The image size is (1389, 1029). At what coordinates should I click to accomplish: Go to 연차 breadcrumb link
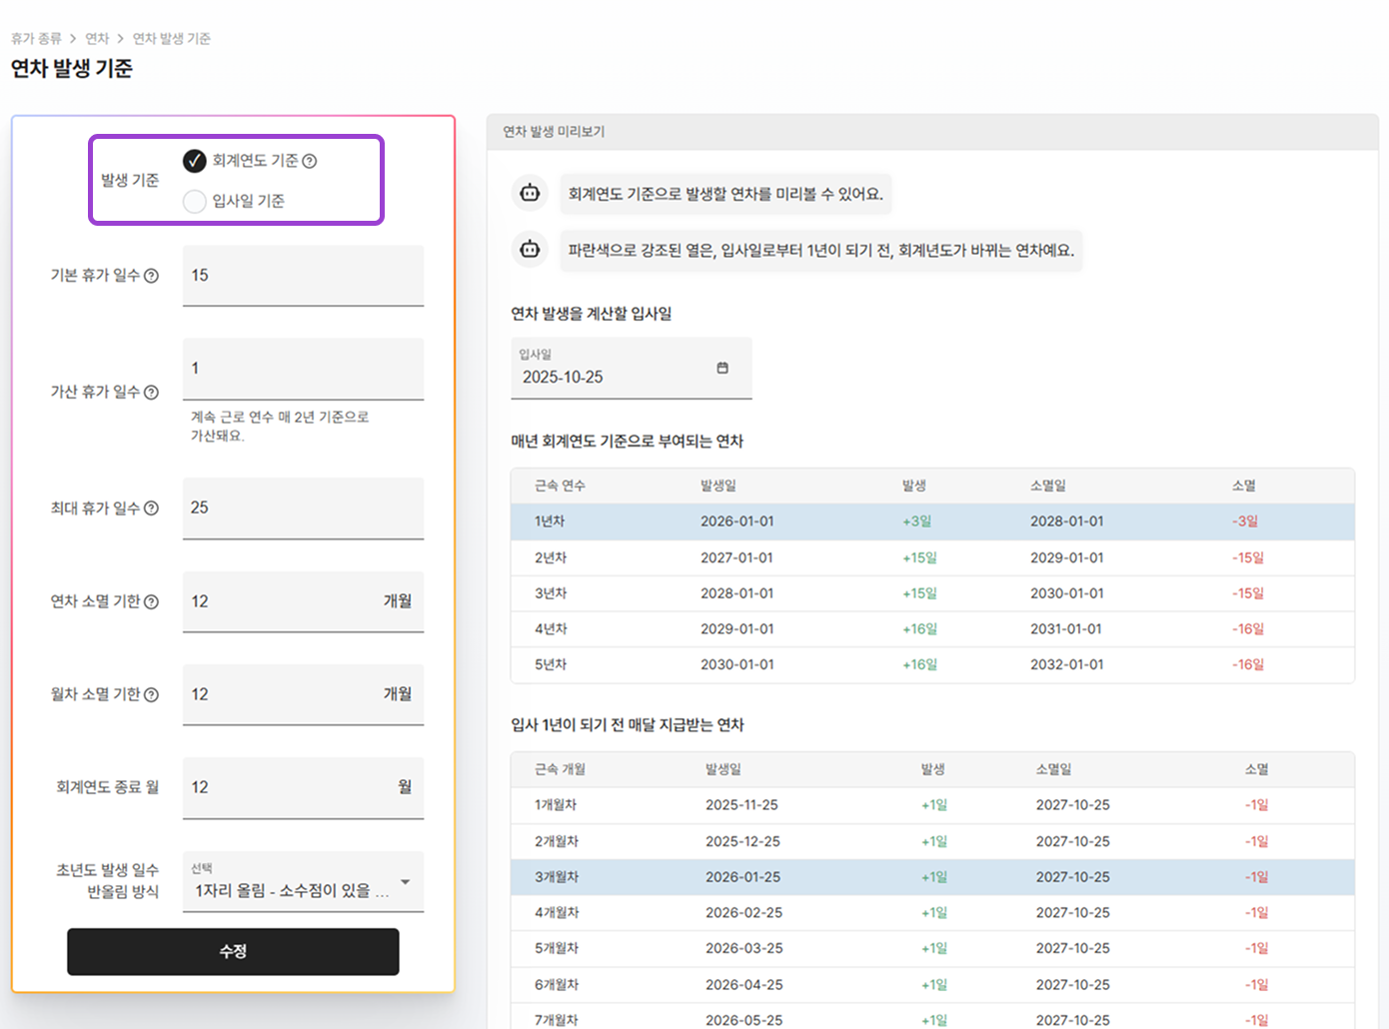coord(97,39)
